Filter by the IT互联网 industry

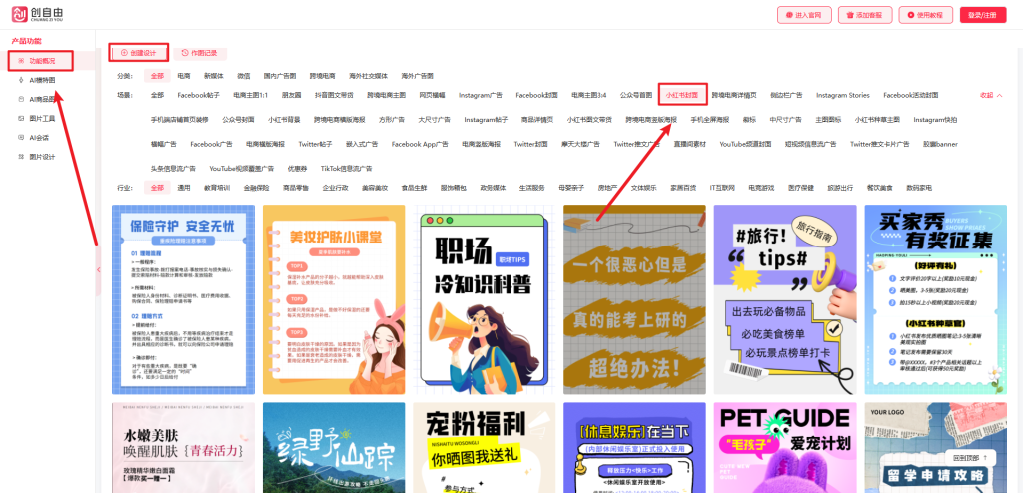pos(722,188)
